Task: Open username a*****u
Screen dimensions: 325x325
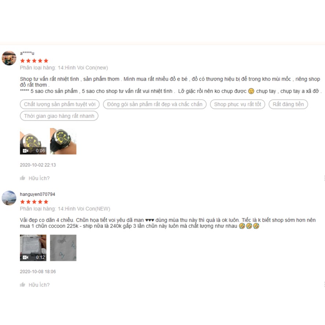Action: coord(27,53)
